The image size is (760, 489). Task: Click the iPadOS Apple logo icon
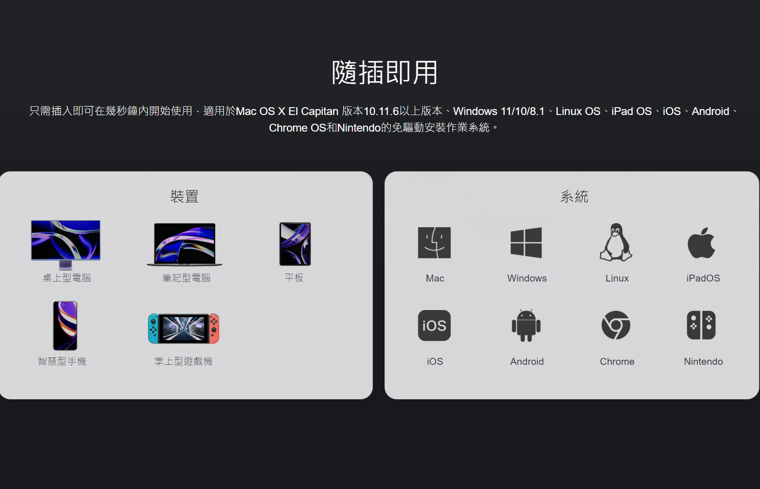(x=702, y=242)
